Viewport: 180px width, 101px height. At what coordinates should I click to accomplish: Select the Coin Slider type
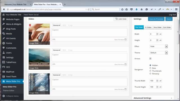click(167, 27)
